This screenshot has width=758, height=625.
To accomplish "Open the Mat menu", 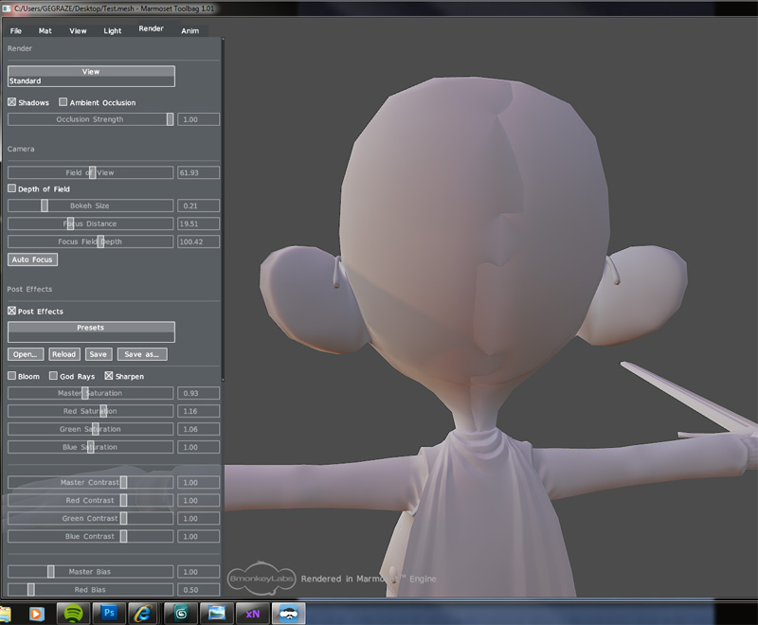I will click(45, 31).
